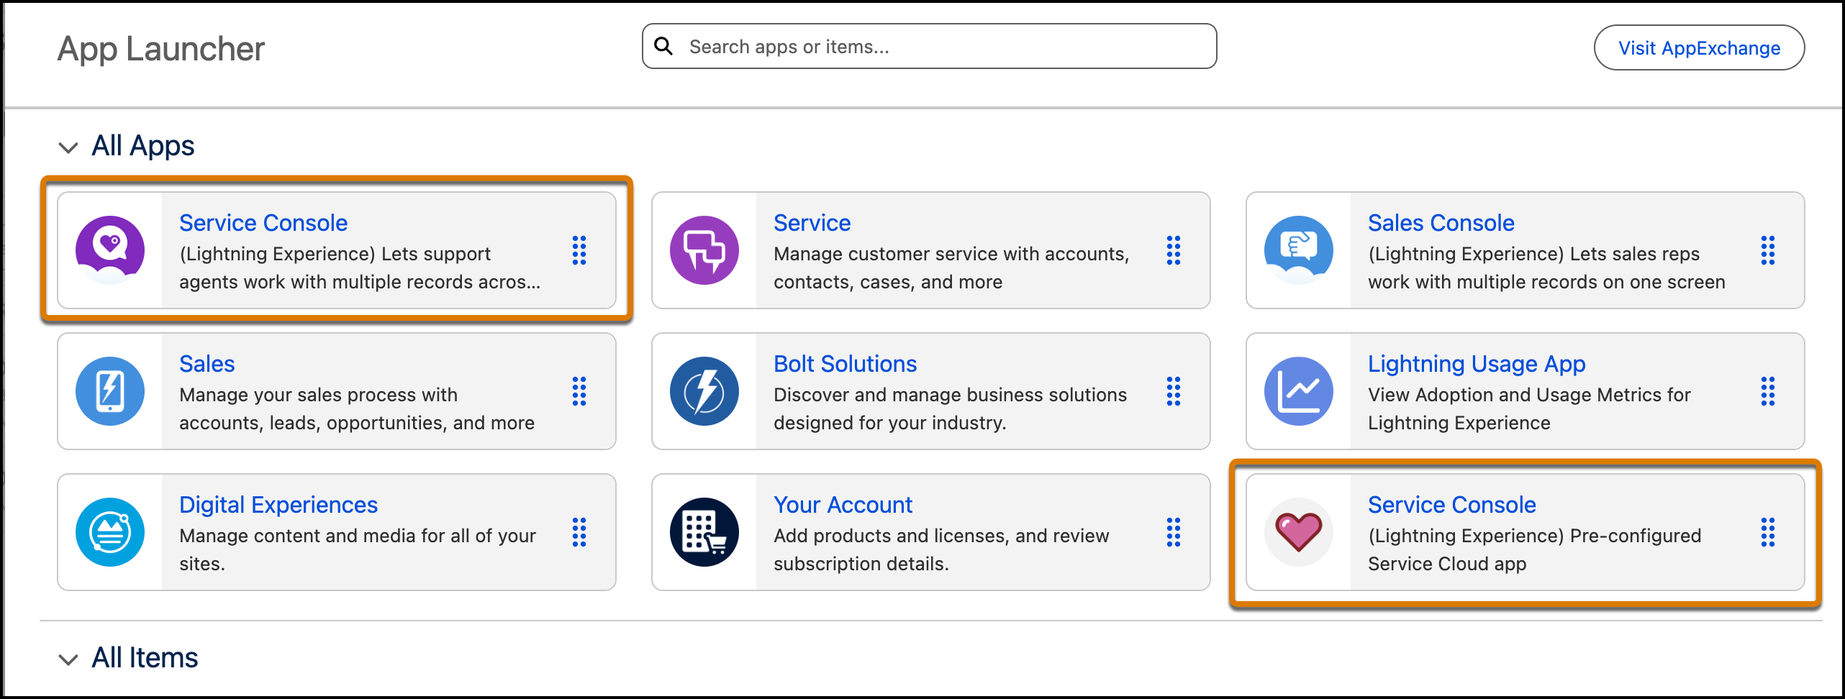Click drag handle on the Bolt Solutions tile
Screen dimensions: 1845x699
click(1174, 391)
